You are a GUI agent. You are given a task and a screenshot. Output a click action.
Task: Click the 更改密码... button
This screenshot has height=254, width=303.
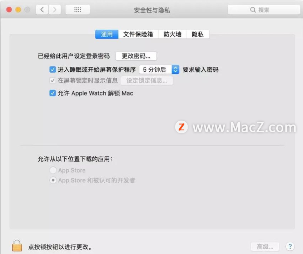(136, 56)
